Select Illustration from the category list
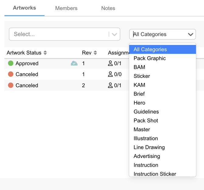This screenshot has width=204, height=190. click(146, 138)
